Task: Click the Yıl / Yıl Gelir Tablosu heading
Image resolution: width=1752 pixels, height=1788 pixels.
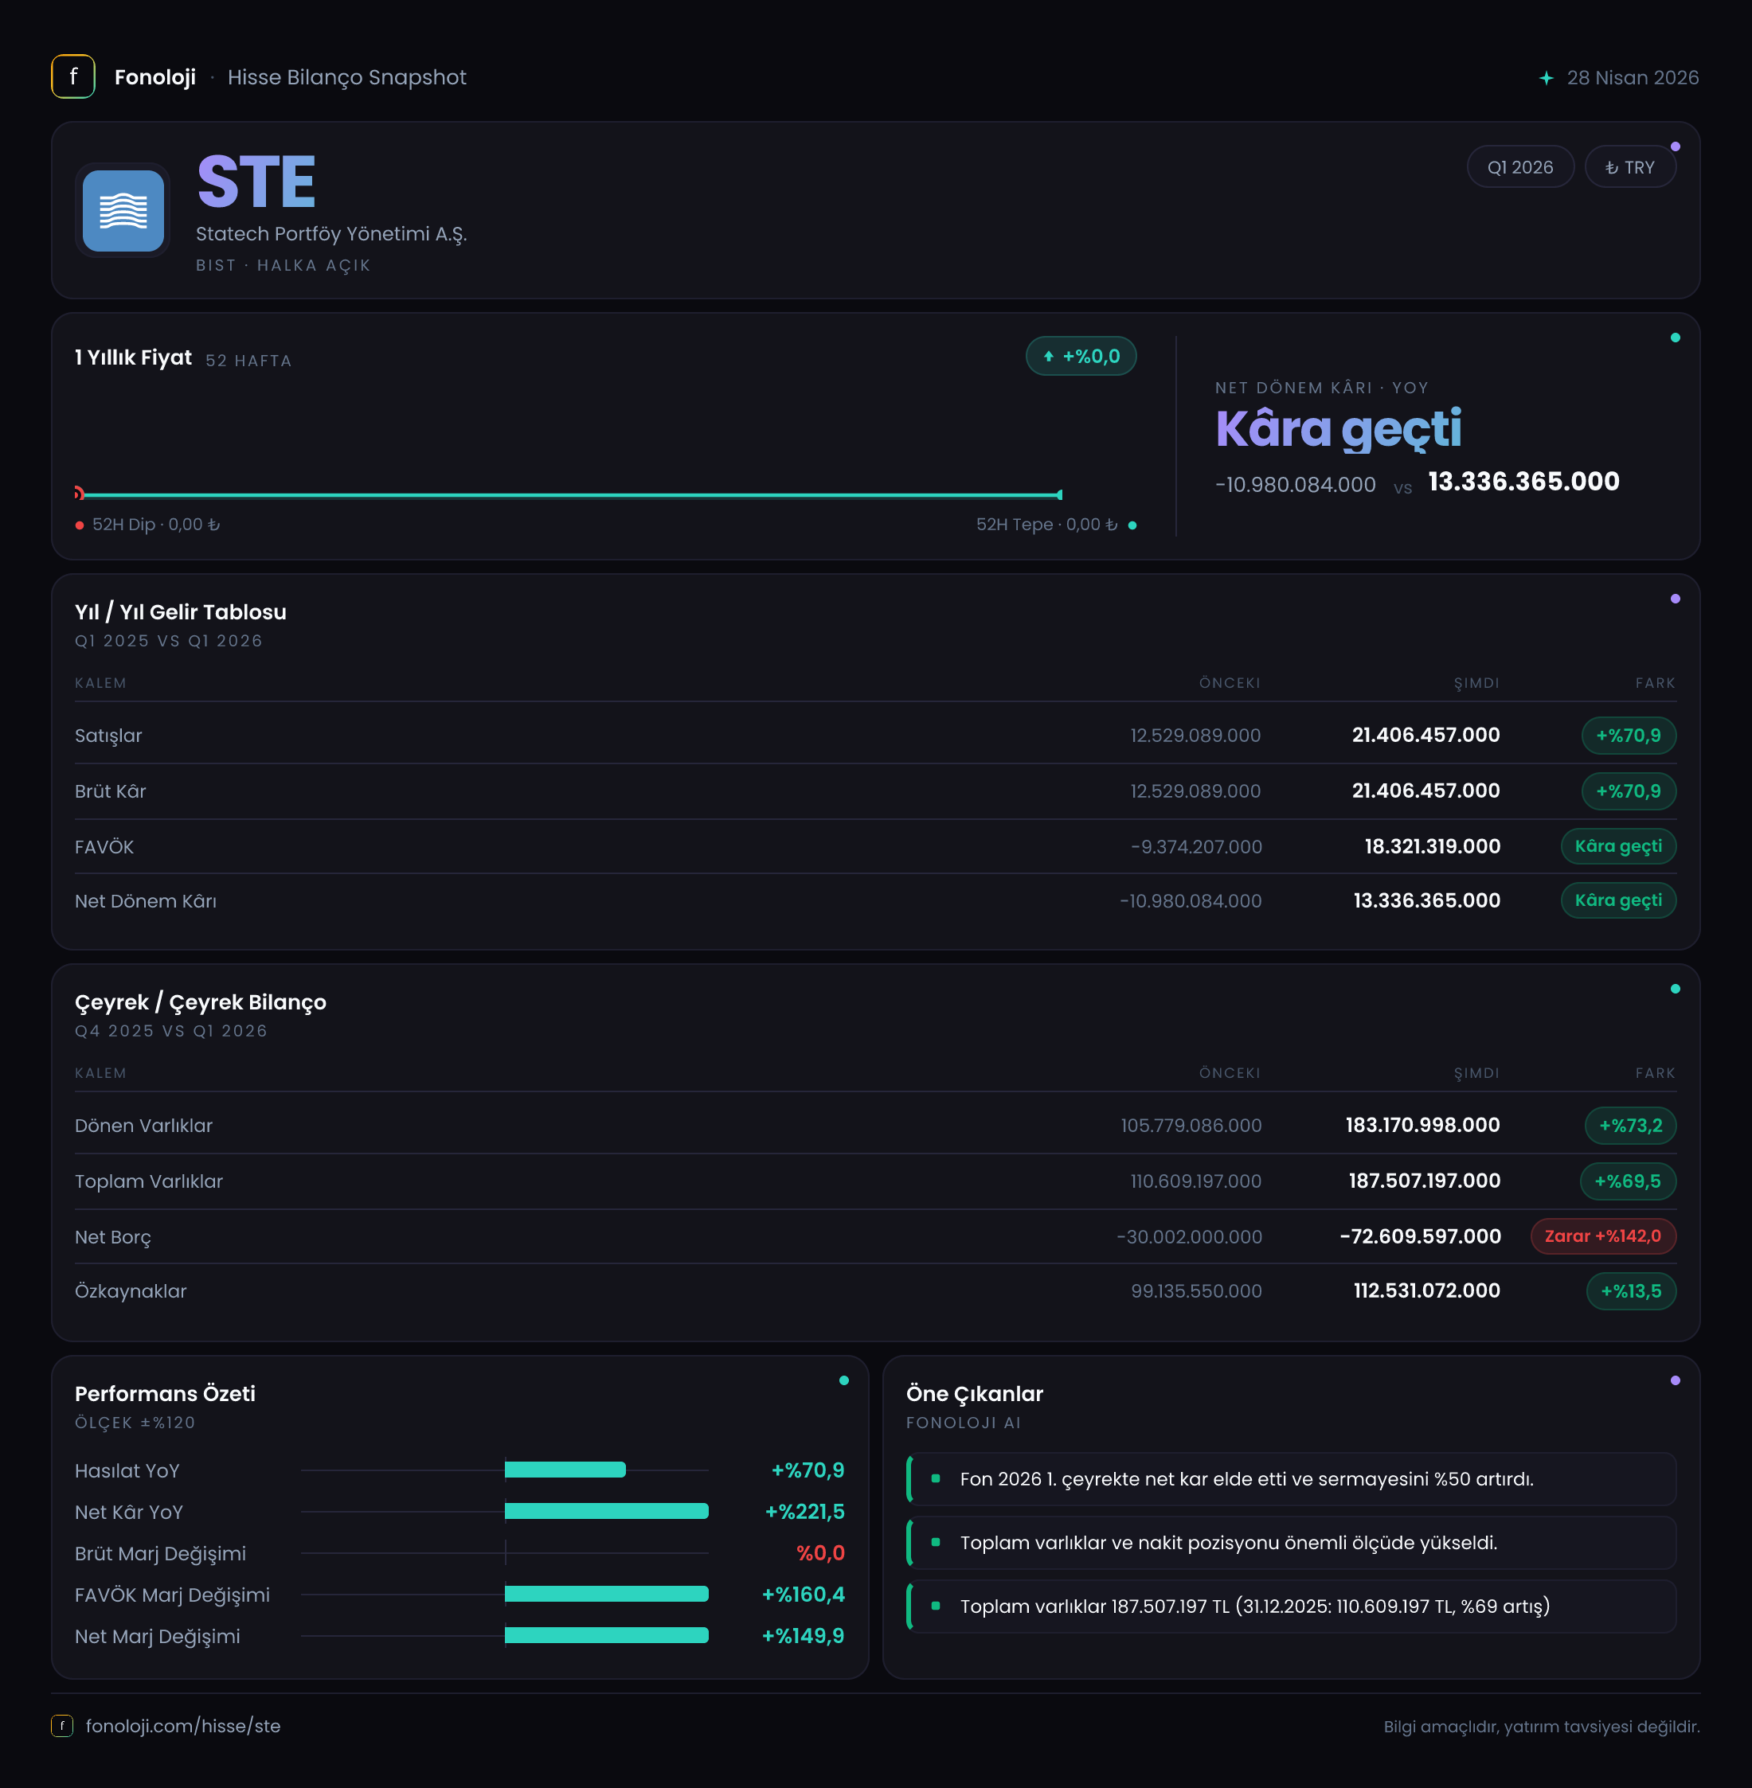Action: (x=180, y=611)
